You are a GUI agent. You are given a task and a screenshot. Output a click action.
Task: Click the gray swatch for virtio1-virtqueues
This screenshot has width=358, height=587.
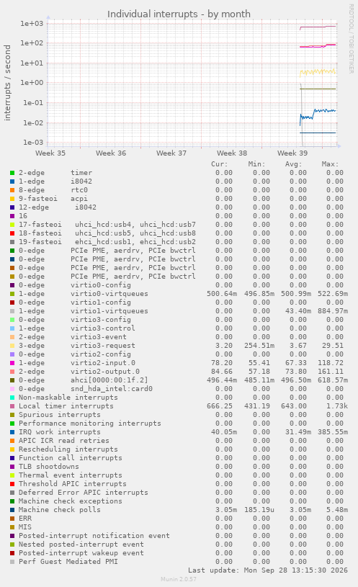[x=12, y=311]
